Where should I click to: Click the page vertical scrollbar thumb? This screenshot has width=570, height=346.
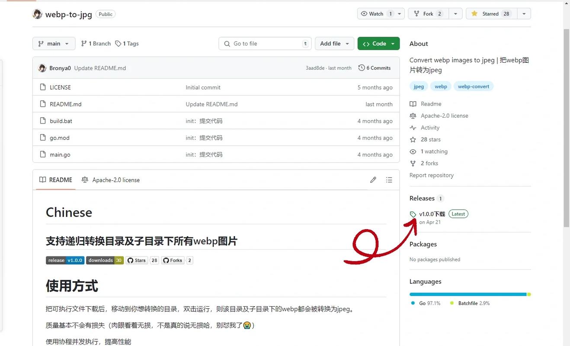(x=567, y=128)
